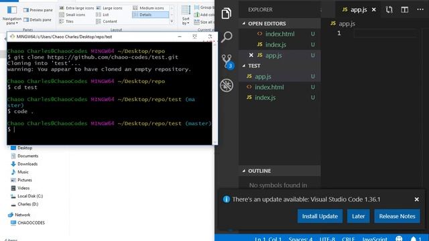
Task: Open Charles (D:) drive in sidebar
Action: [x=24, y=204]
